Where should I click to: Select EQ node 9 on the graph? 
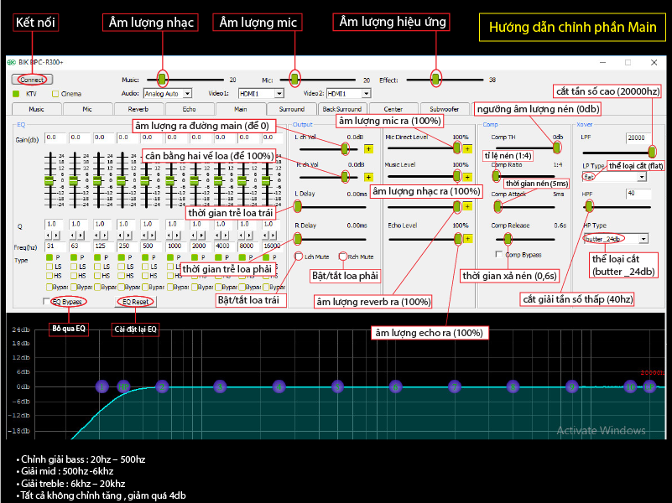point(571,387)
